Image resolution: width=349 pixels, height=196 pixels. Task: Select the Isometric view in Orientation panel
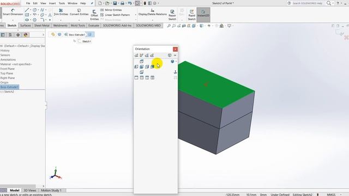(172, 62)
